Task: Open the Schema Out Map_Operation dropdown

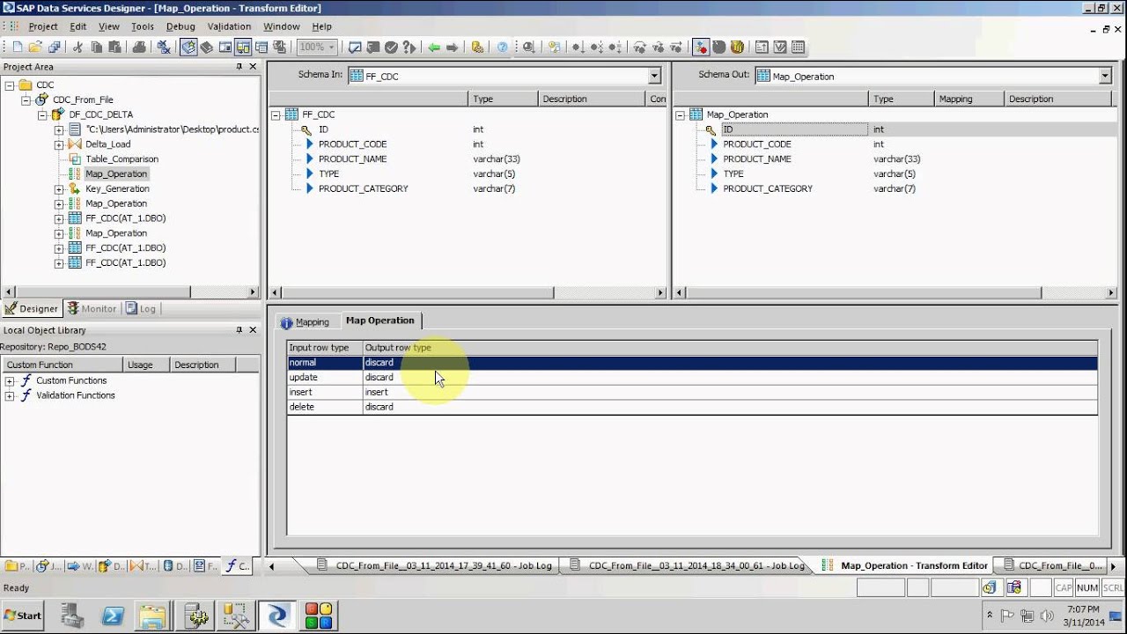Action: [1105, 76]
